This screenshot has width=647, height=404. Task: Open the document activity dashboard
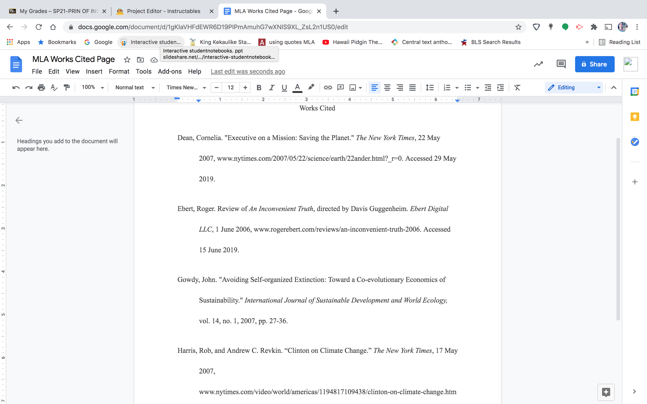click(538, 64)
